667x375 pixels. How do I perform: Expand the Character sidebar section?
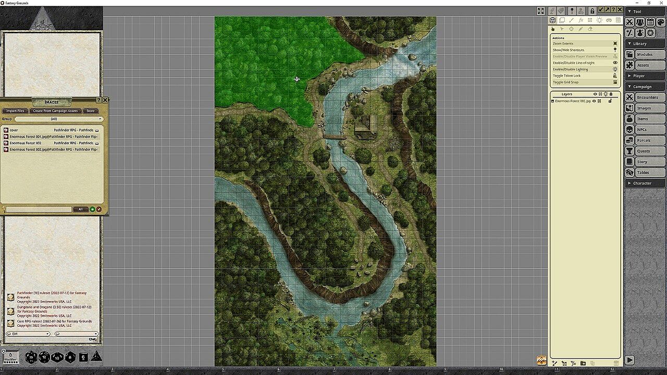point(645,183)
